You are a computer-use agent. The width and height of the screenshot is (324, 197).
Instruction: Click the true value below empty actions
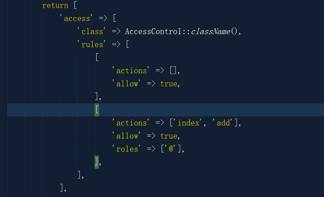coord(169,84)
